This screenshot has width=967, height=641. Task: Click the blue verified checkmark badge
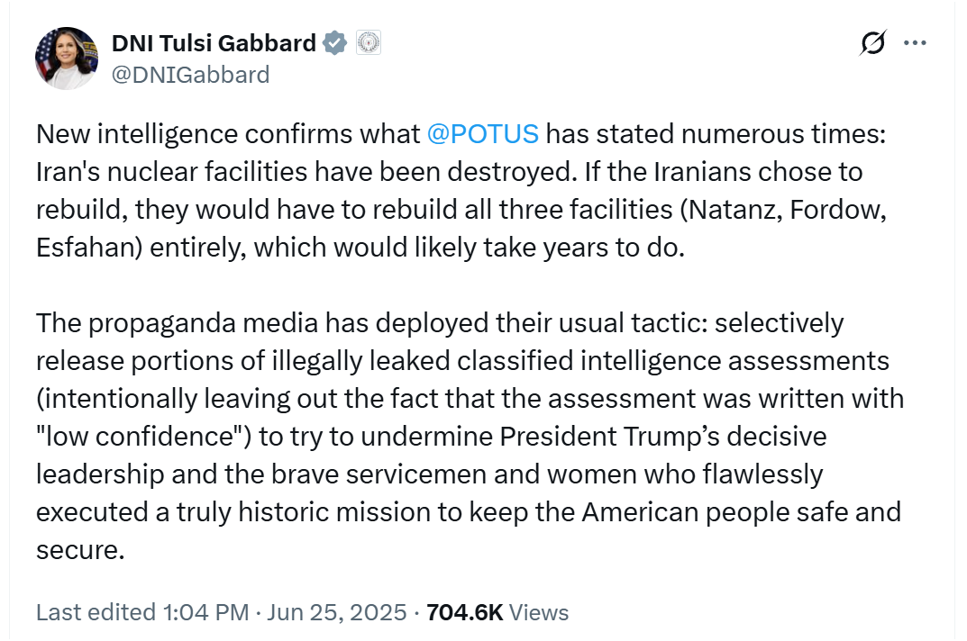(x=335, y=43)
